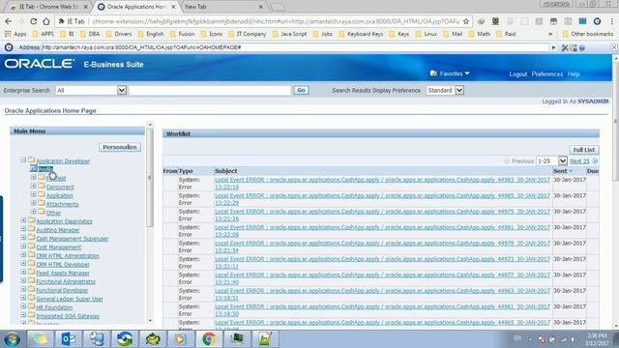Open the browser home page icon
The height and width of the screenshot is (348, 619).
[46, 21]
